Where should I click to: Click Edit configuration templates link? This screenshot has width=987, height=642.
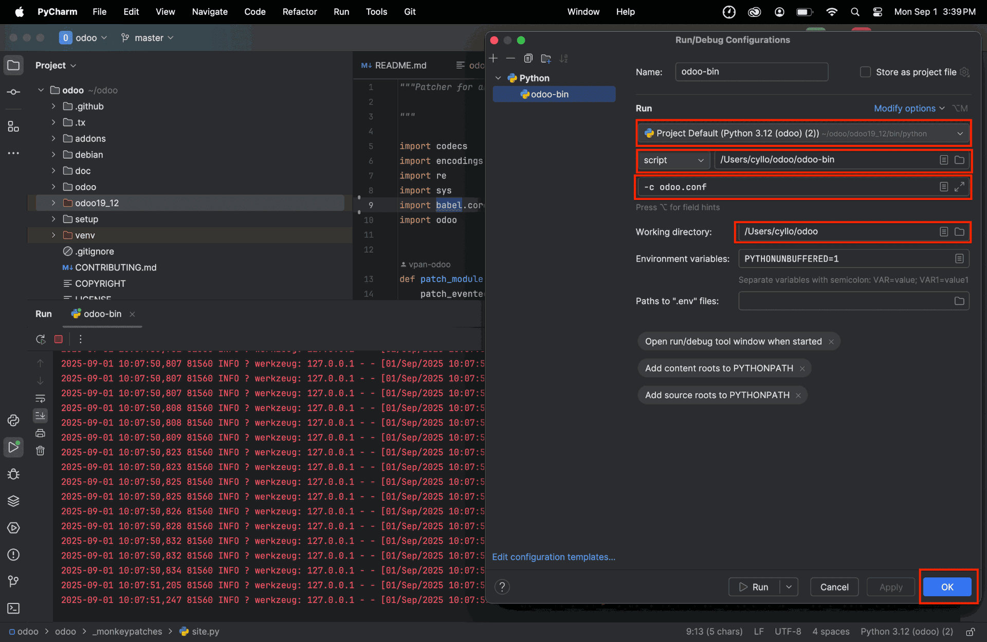click(553, 557)
